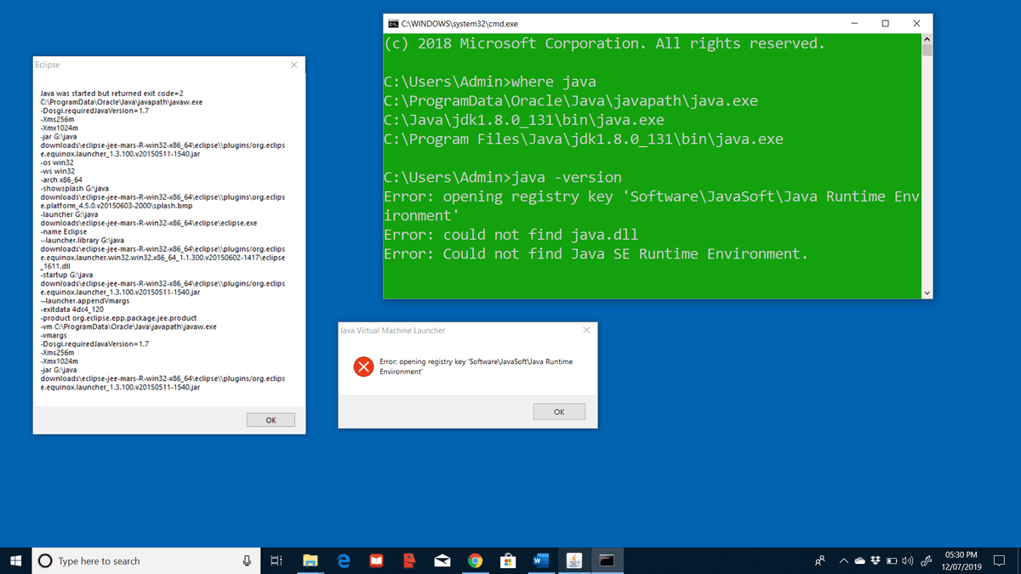Screen dimensions: 1021x574
Task: Open Dropbox from the system tray
Action: 875,560
